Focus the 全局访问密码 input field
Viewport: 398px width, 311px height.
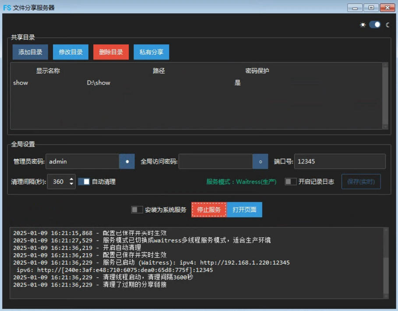pyautogui.click(x=215, y=162)
